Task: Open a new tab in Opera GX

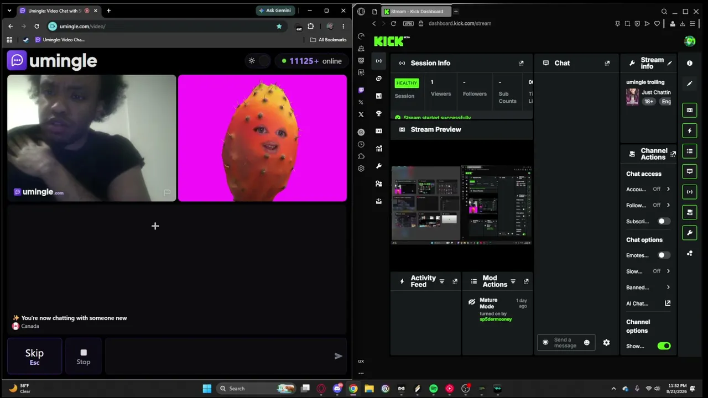Action: click(456, 12)
